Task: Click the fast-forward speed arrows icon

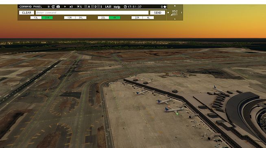Action: coord(65,7)
